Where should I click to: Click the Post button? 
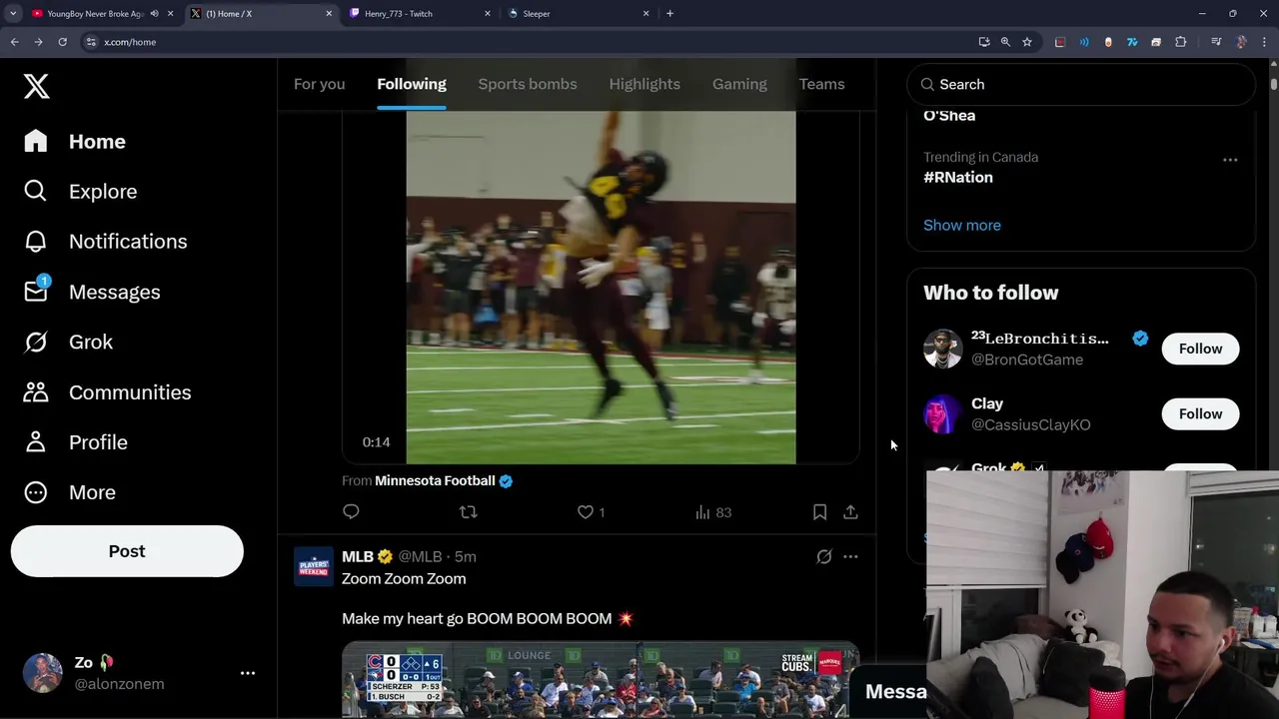point(127,551)
